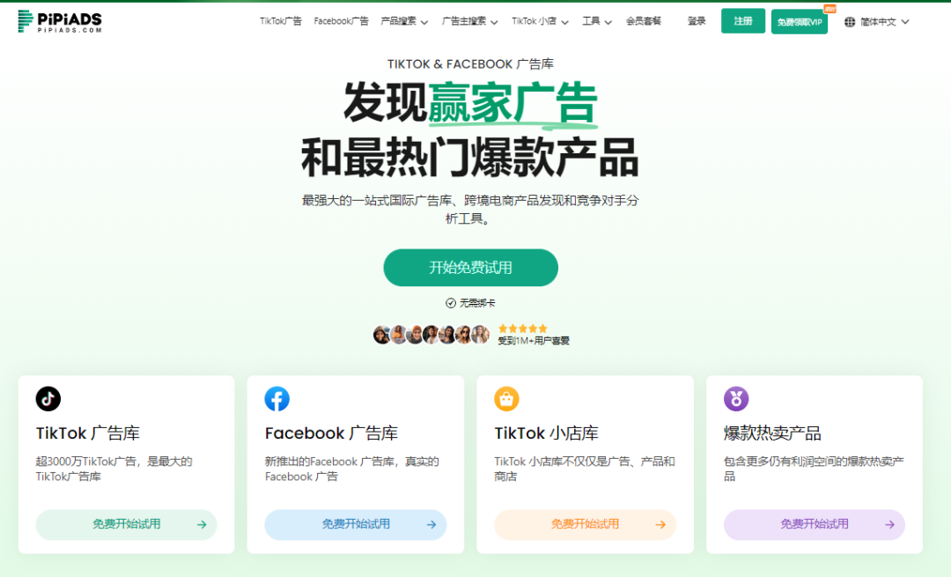Open the 会员套餐 page from navbar
The width and height of the screenshot is (951, 577).
coord(643,20)
